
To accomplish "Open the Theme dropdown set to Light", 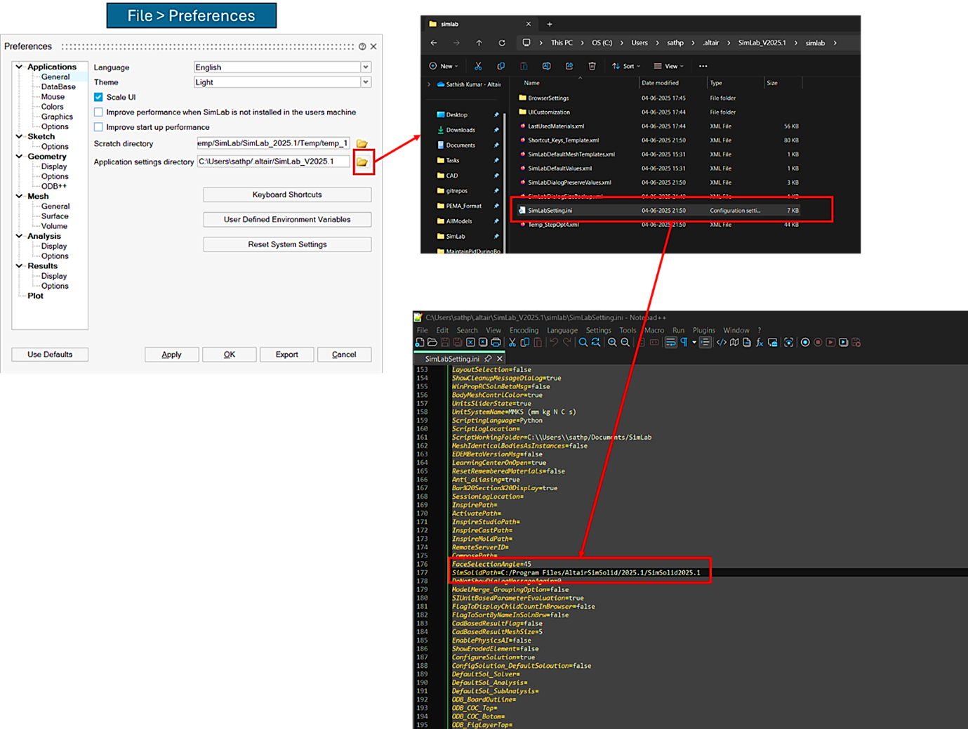I will 366,82.
